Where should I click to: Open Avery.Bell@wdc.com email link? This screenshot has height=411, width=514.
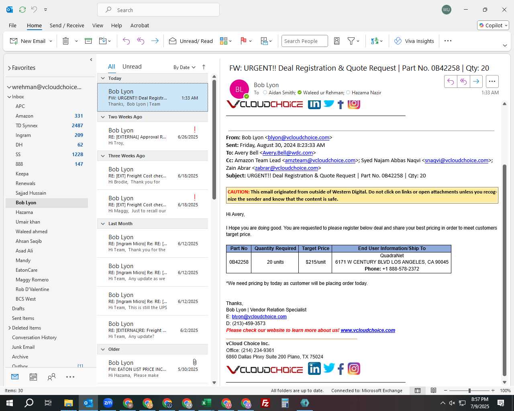pyautogui.click(x=288, y=153)
